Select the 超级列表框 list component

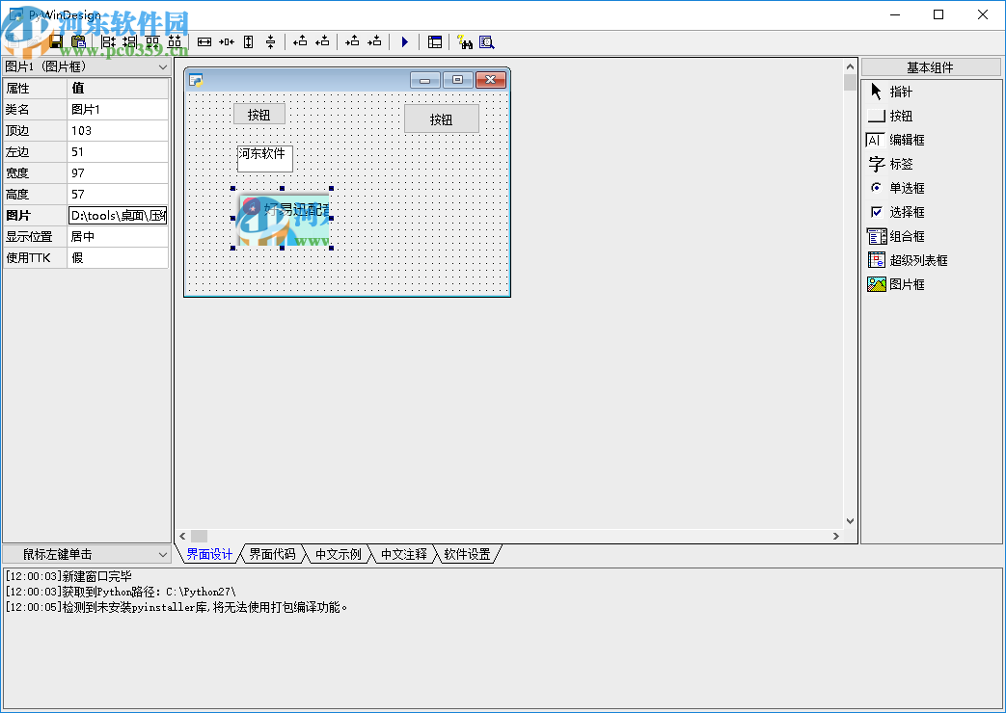tap(908, 260)
